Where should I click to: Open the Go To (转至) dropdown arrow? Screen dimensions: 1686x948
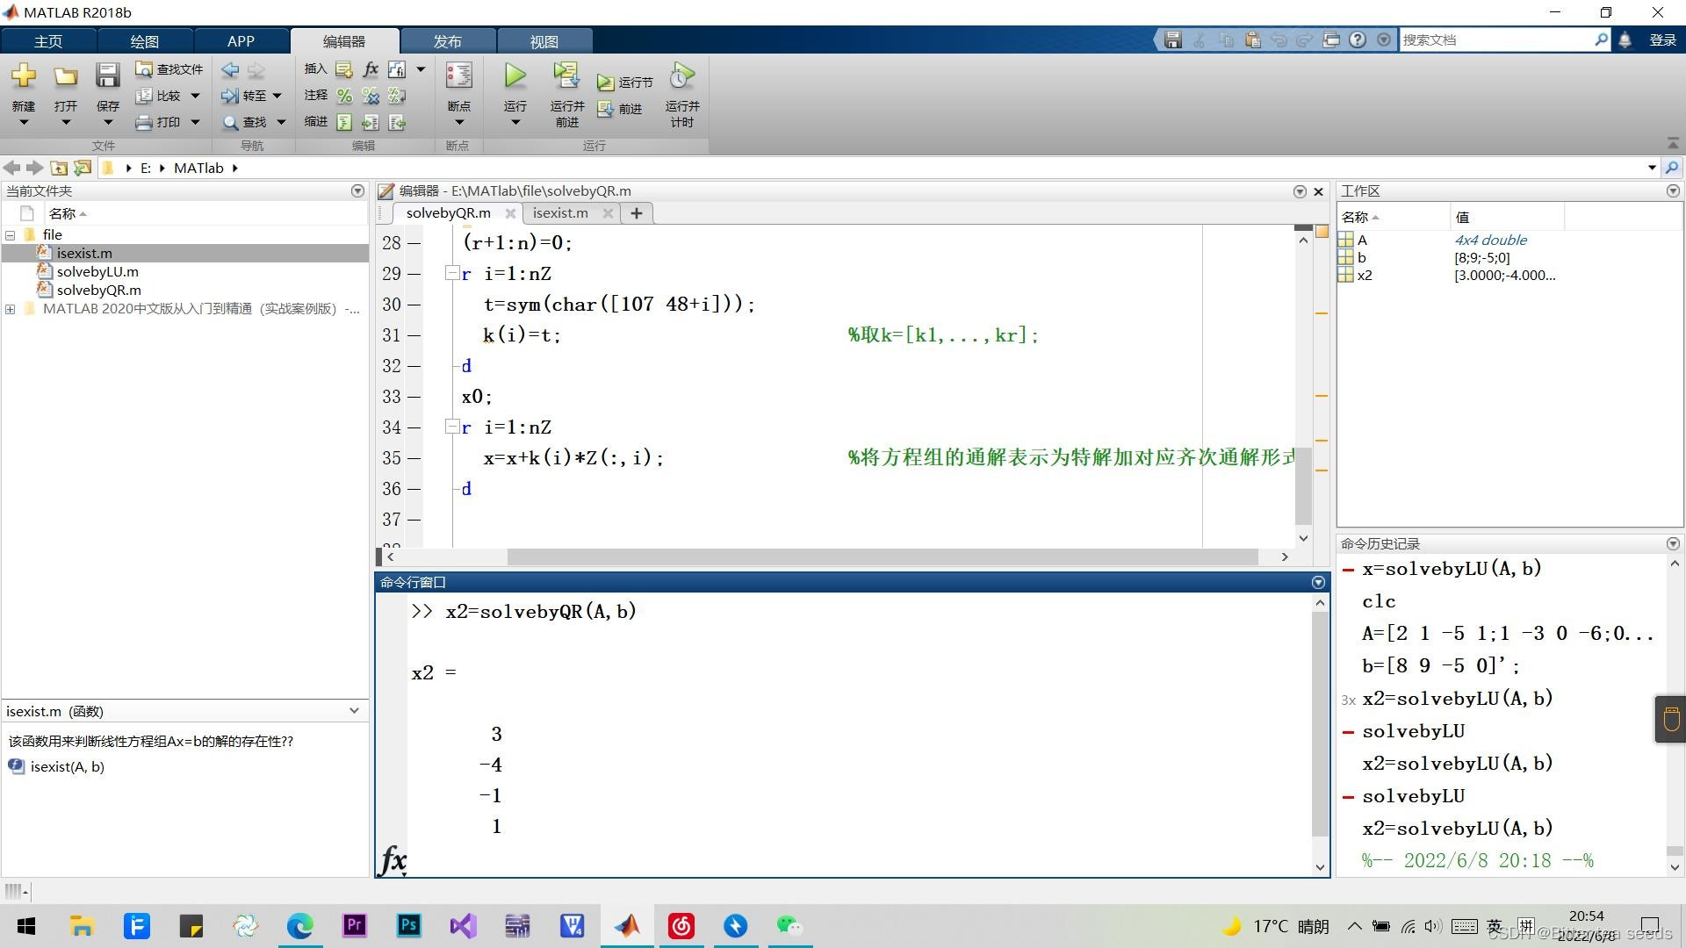tap(277, 96)
